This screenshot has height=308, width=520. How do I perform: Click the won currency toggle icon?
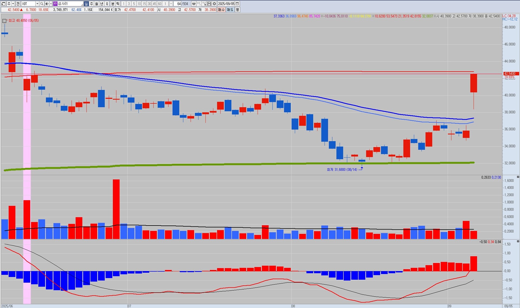194,4
